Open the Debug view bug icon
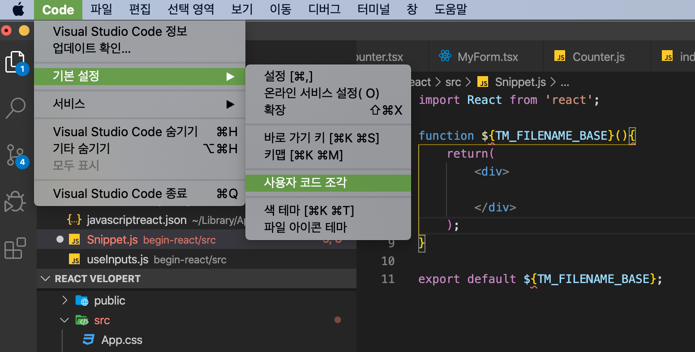Viewport: 695px width, 352px height. pos(15,201)
